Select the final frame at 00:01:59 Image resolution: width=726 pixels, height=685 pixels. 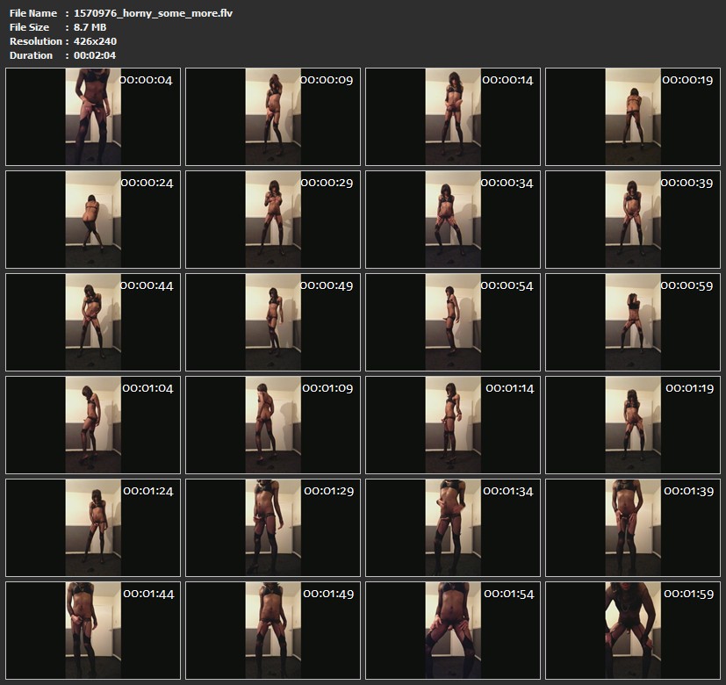[633, 629]
